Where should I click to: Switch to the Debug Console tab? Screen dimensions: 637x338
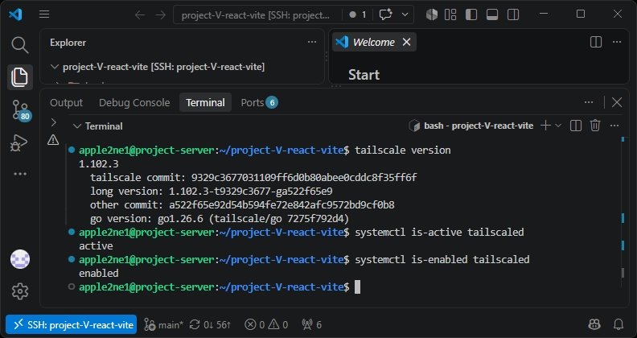(134, 103)
